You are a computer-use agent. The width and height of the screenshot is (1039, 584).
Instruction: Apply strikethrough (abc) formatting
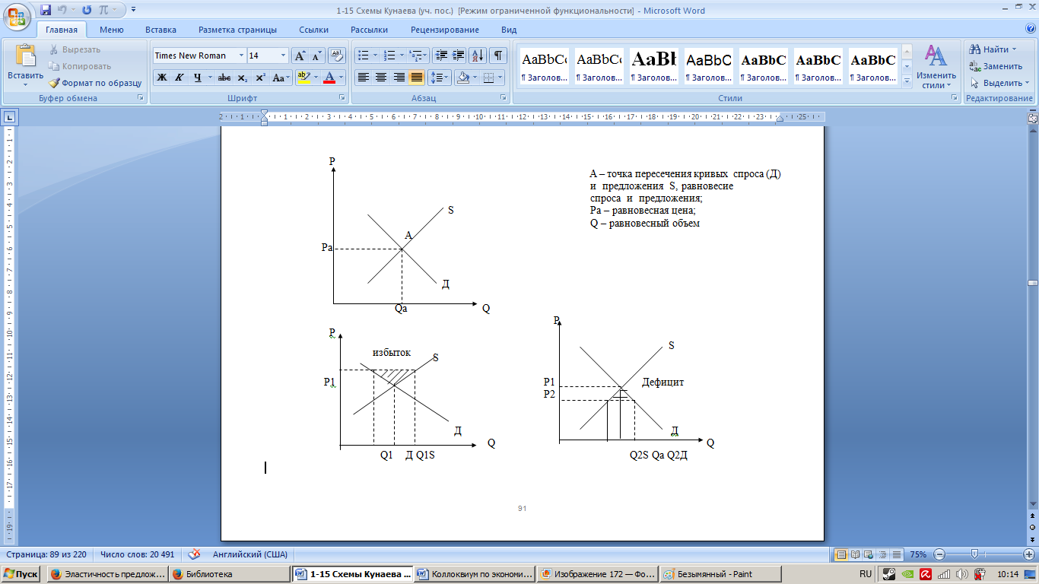click(224, 78)
